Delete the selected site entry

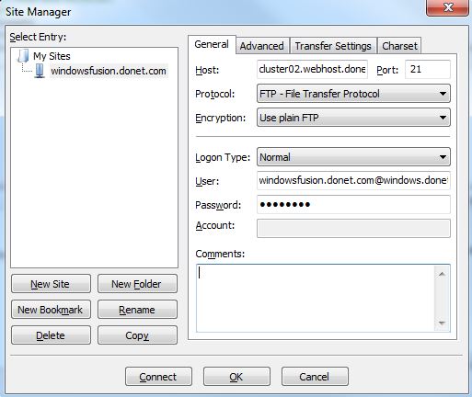point(51,335)
